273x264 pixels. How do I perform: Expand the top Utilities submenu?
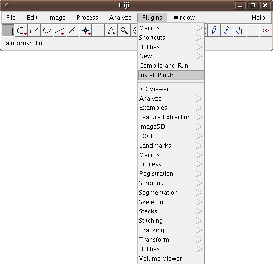171,47
